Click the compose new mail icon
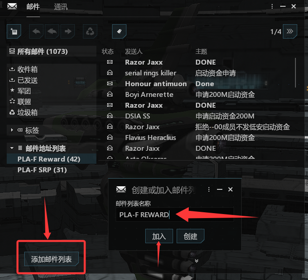This screenshot has width=308, height=280. pos(14,31)
